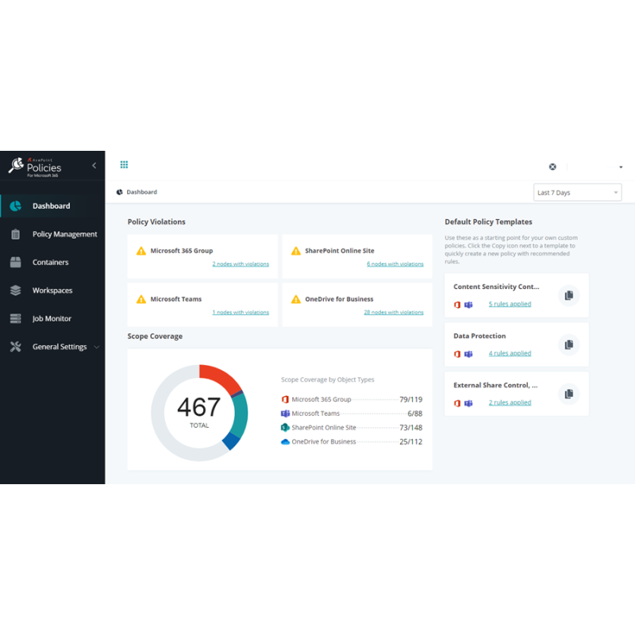Click Microsoft 365 Group warning icon

[141, 251]
